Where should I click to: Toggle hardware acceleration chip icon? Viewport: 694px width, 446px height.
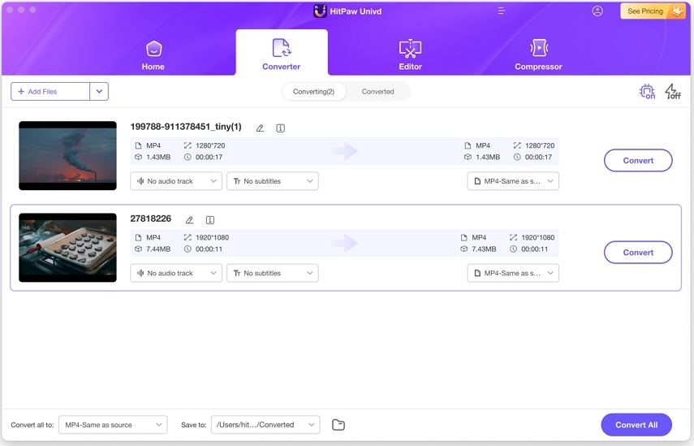(x=647, y=91)
